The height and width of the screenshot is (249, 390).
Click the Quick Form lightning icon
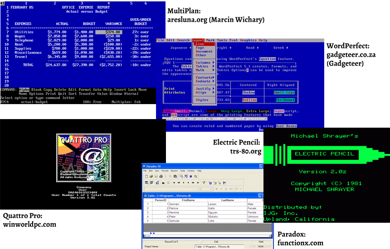pyautogui.click(x=210, y=183)
